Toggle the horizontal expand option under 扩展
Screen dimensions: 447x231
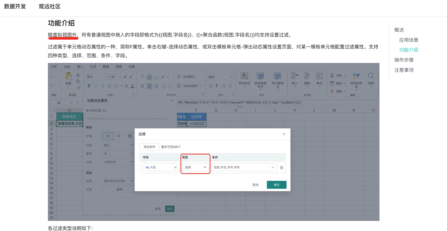pyautogui.click(x=119, y=136)
